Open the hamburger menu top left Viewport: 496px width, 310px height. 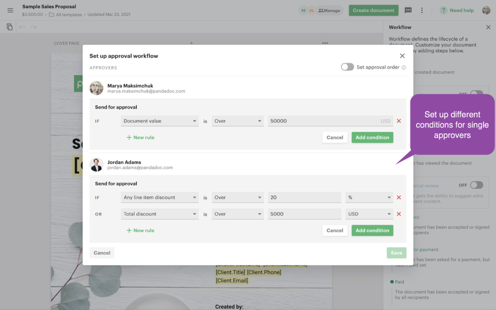10,10
